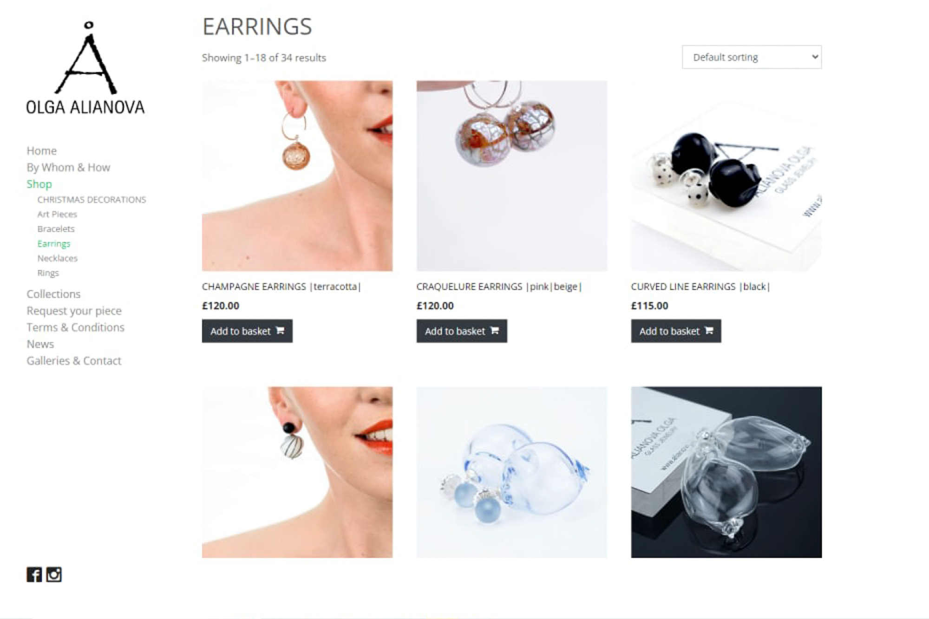Open Galleries & Contact page
Viewport: 929px width, 619px height.
tap(74, 361)
